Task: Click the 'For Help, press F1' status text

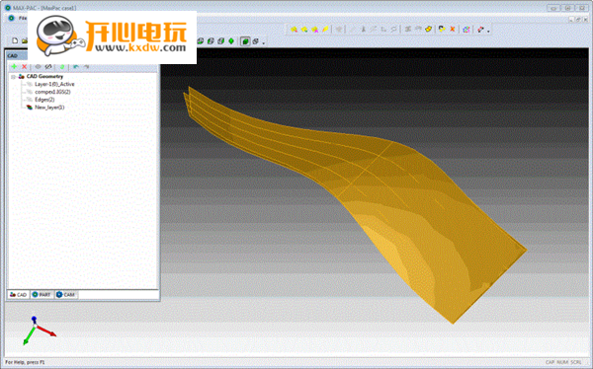Action: coord(25,362)
